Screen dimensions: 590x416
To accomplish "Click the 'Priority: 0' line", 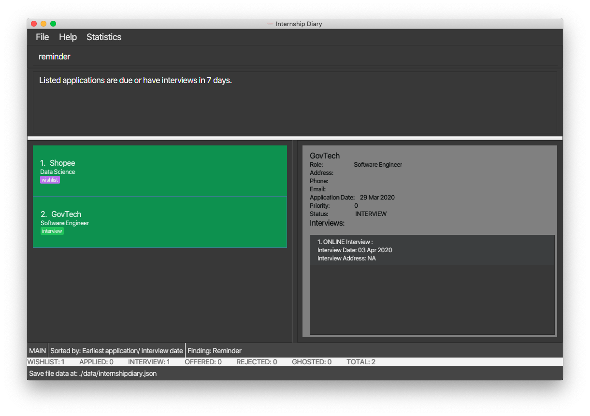I will click(334, 205).
